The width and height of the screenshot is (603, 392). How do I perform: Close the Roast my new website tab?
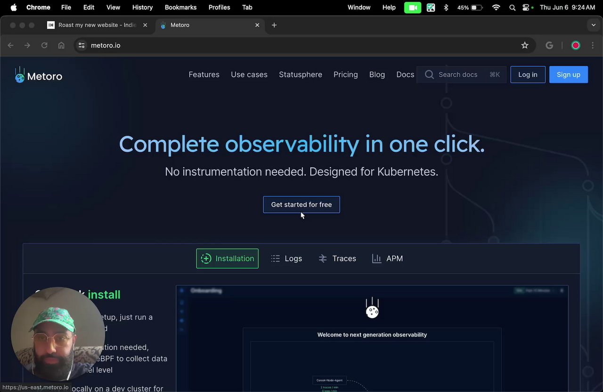tap(145, 25)
